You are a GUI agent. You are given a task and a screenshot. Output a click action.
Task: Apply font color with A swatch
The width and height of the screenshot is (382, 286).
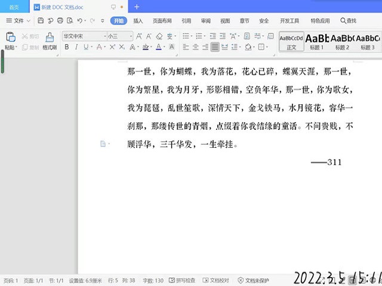(159, 47)
